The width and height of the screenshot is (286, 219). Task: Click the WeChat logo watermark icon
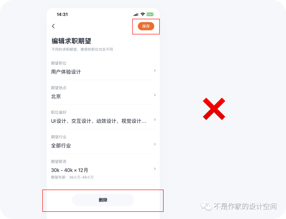tap(206, 206)
